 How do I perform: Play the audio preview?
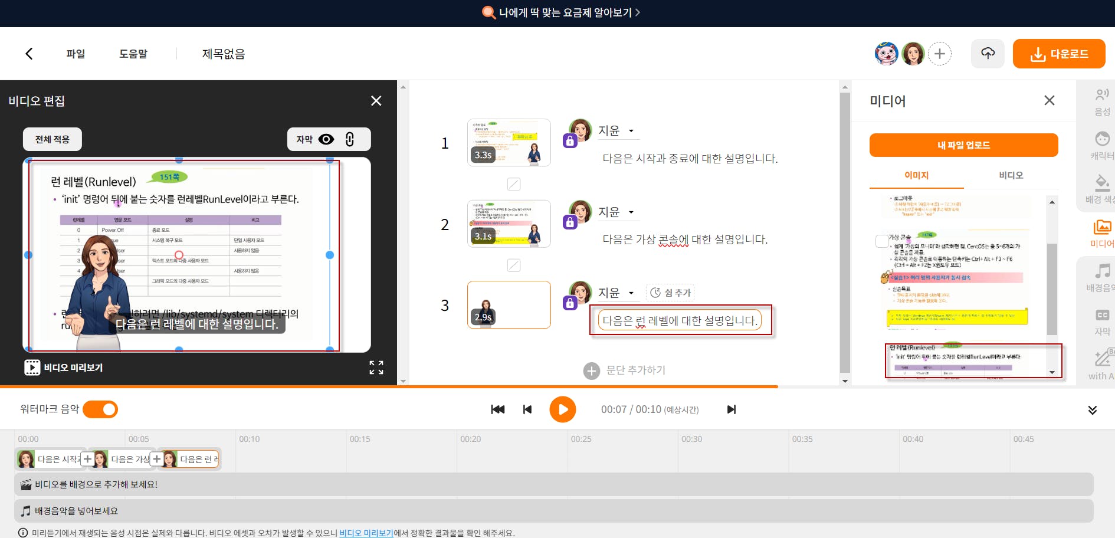click(563, 409)
